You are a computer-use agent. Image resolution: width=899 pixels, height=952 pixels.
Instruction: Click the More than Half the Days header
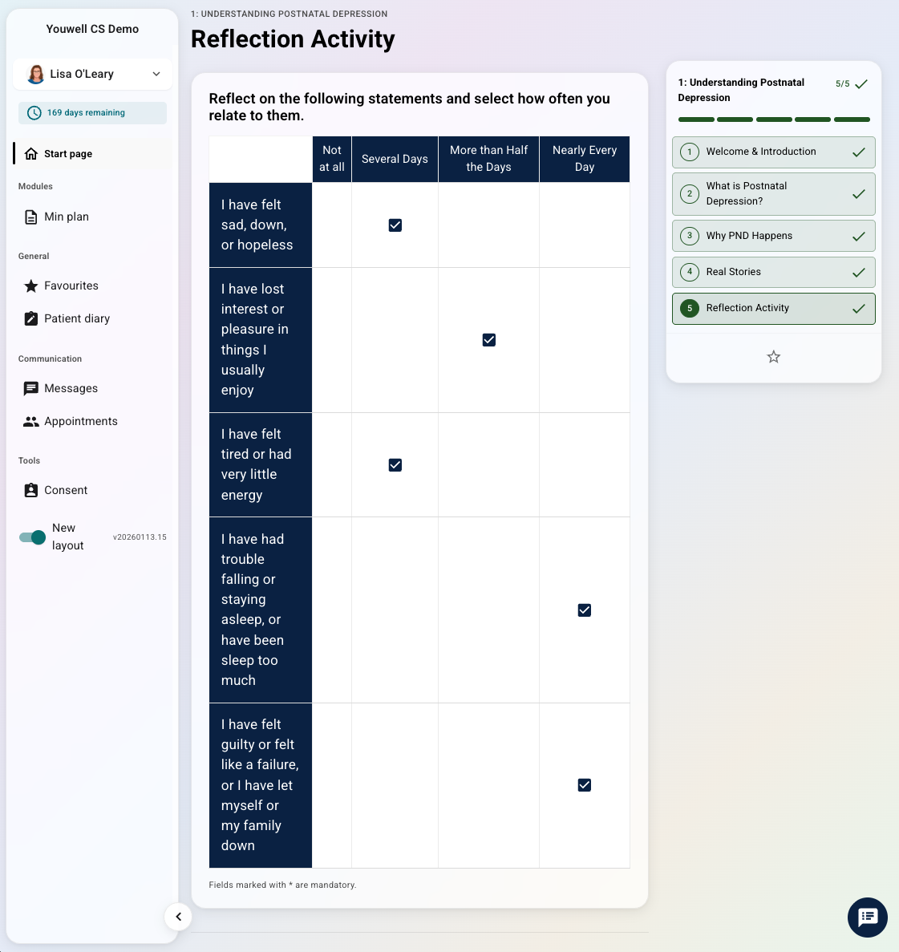tap(488, 159)
